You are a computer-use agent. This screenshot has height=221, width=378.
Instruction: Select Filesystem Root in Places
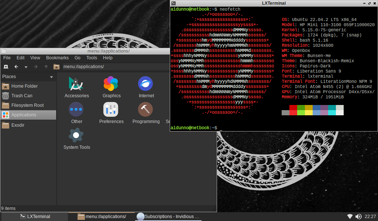tap(28, 105)
